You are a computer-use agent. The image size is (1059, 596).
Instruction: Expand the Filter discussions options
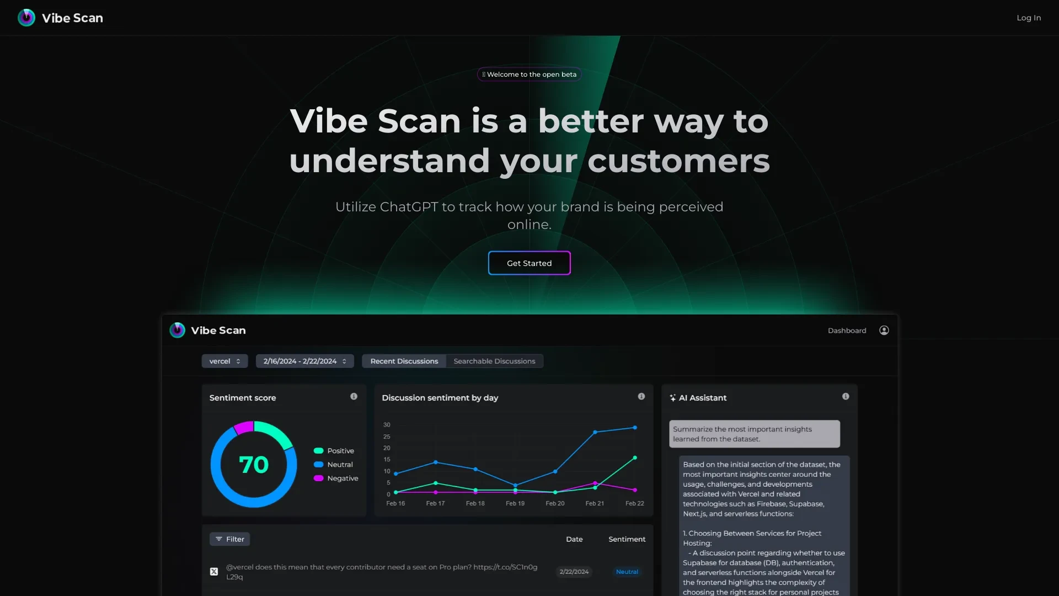230,539
